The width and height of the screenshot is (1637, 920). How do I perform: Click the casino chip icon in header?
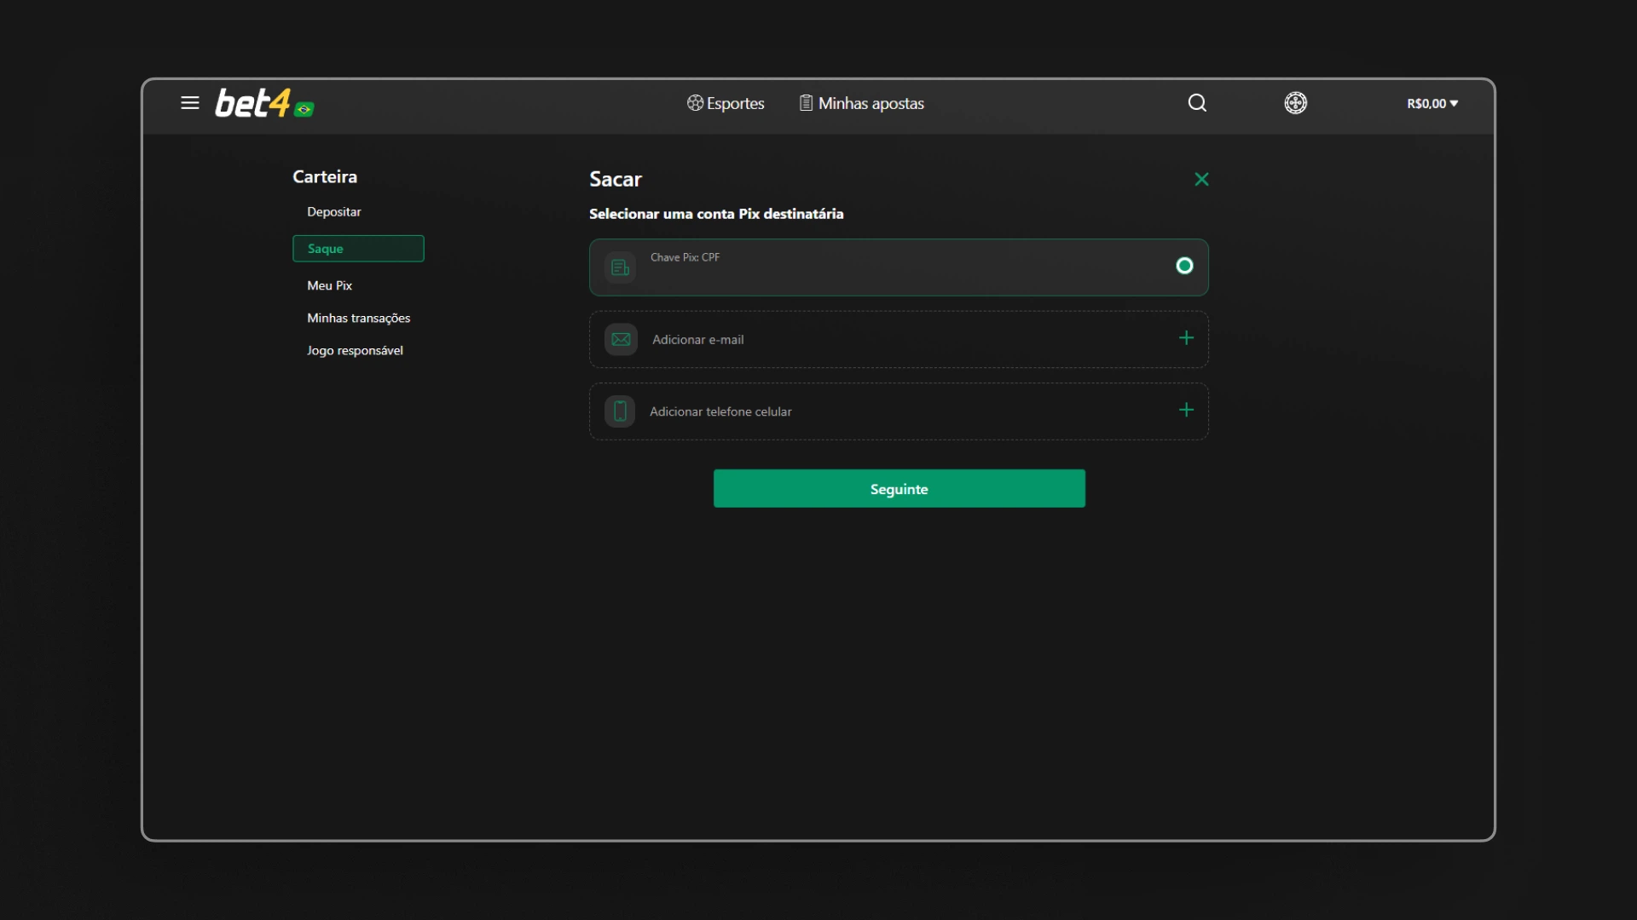1295,103
